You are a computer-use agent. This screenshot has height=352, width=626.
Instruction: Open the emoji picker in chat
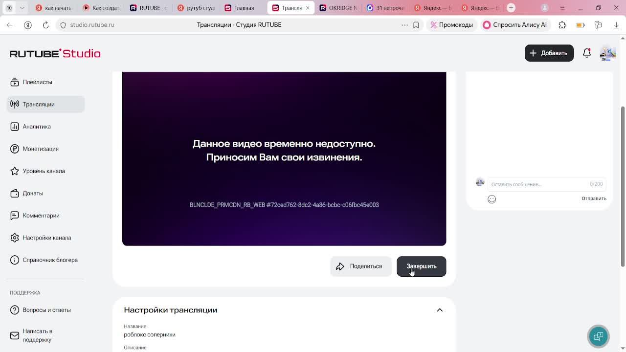tap(492, 199)
